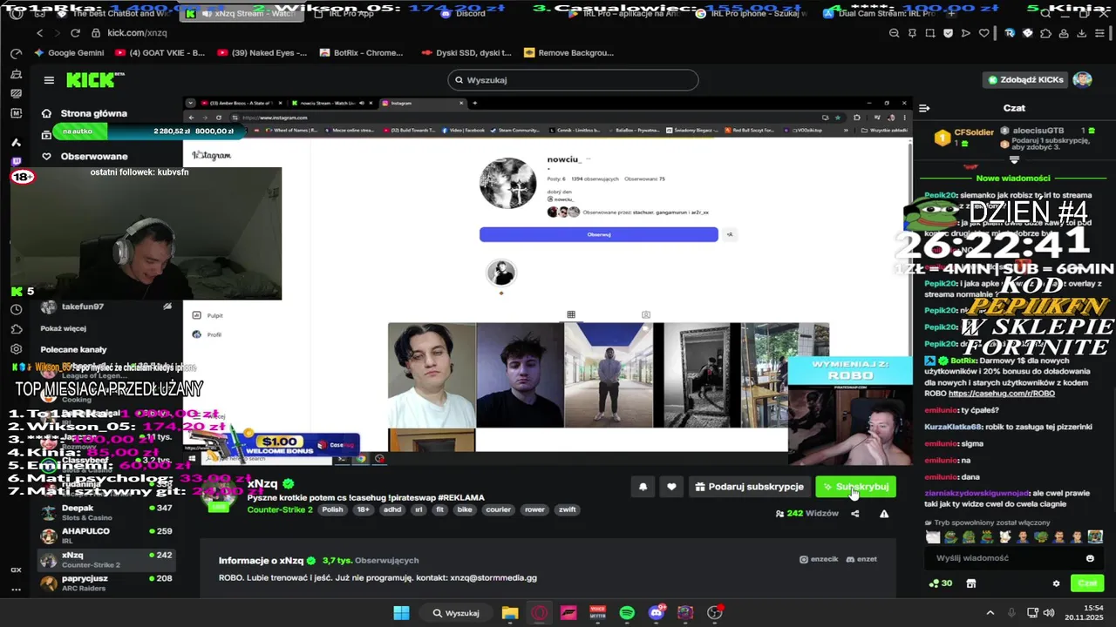Open the enzecik Instagram link
Screen dimensions: 1116x627
(819, 559)
